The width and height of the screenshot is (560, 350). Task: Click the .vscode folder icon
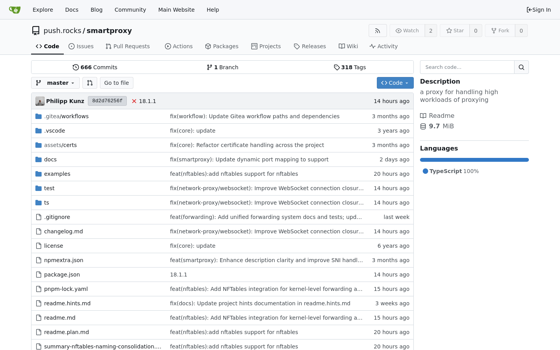pyautogui.click(x=38, y=131)
